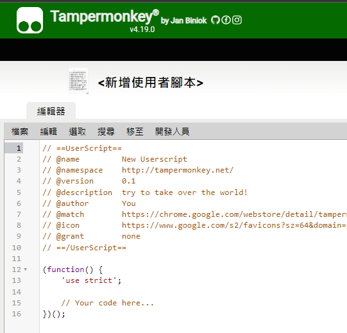Click the '0.1' version value
This screenshot has height=333, width=347.
pyautogui.click(x=128, y=181)
